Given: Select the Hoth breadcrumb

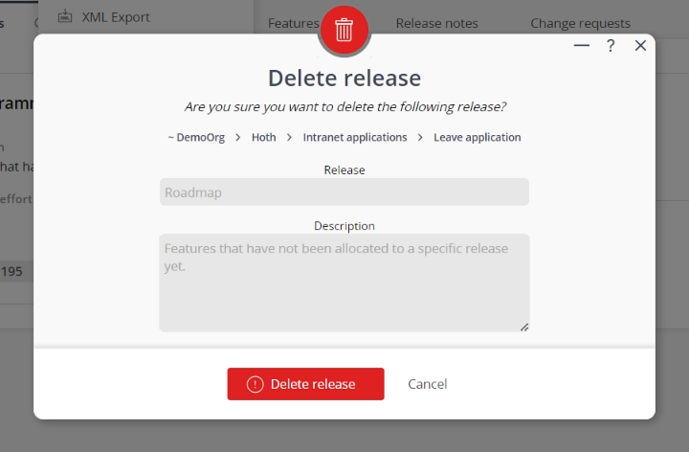Looking at the screenshot, I should pyautogui.click(x=264, y=137).
